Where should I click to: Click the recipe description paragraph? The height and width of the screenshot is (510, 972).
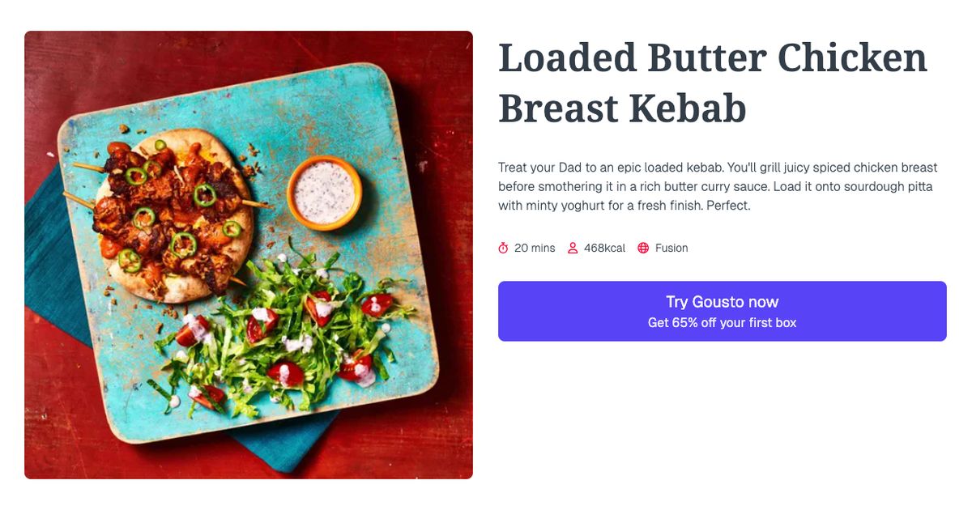tap(717, 185)
